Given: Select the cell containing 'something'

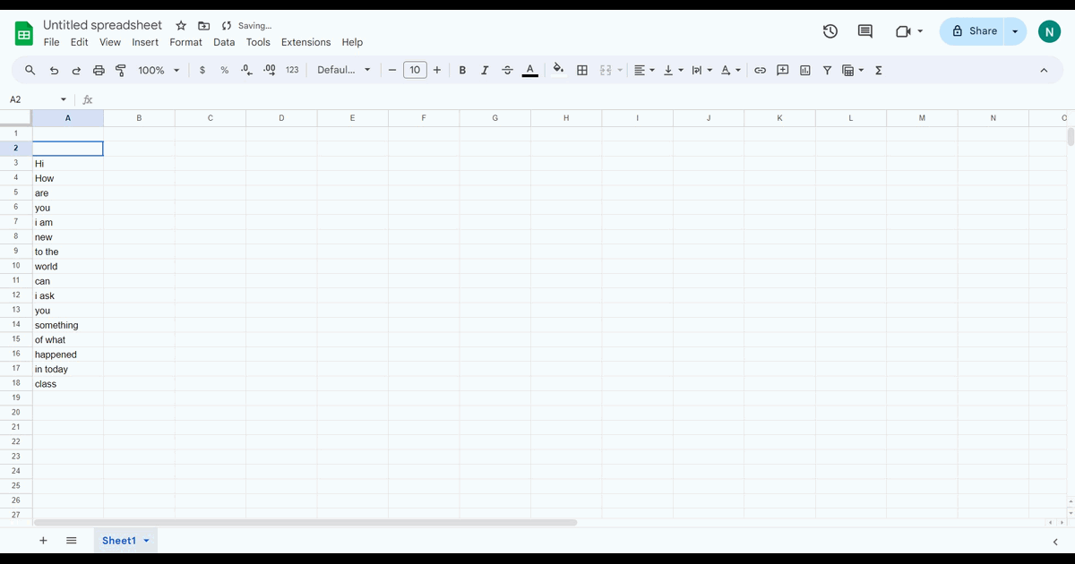Looking at the screenshot, I should [68, 325].
